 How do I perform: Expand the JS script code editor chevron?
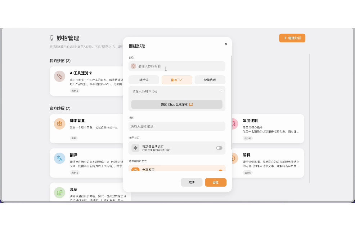[221, 91]
